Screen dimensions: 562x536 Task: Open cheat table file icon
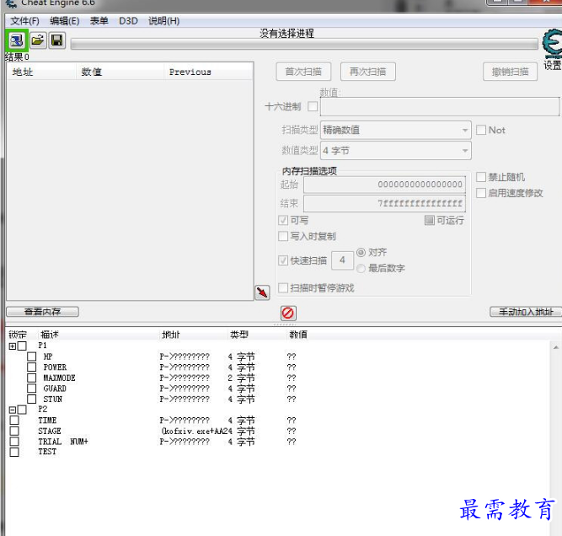[x=38, y=40]
